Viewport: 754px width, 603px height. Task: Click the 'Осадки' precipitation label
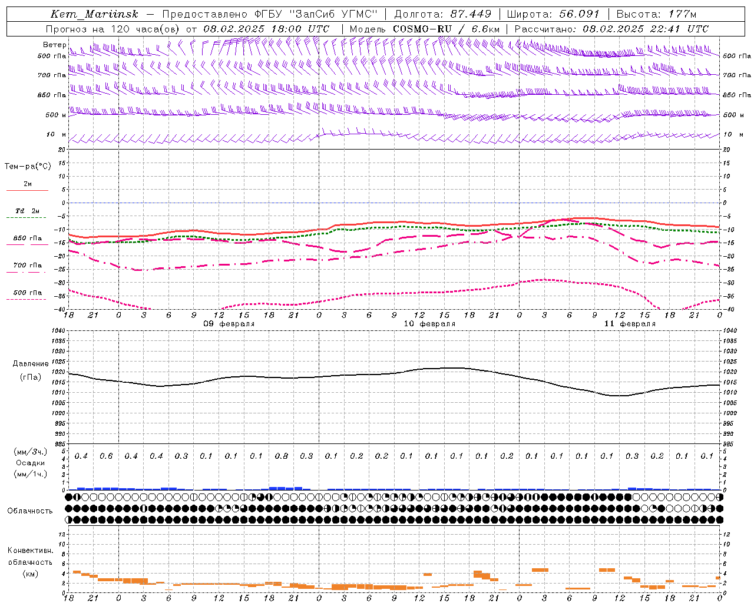pos(31,463)
